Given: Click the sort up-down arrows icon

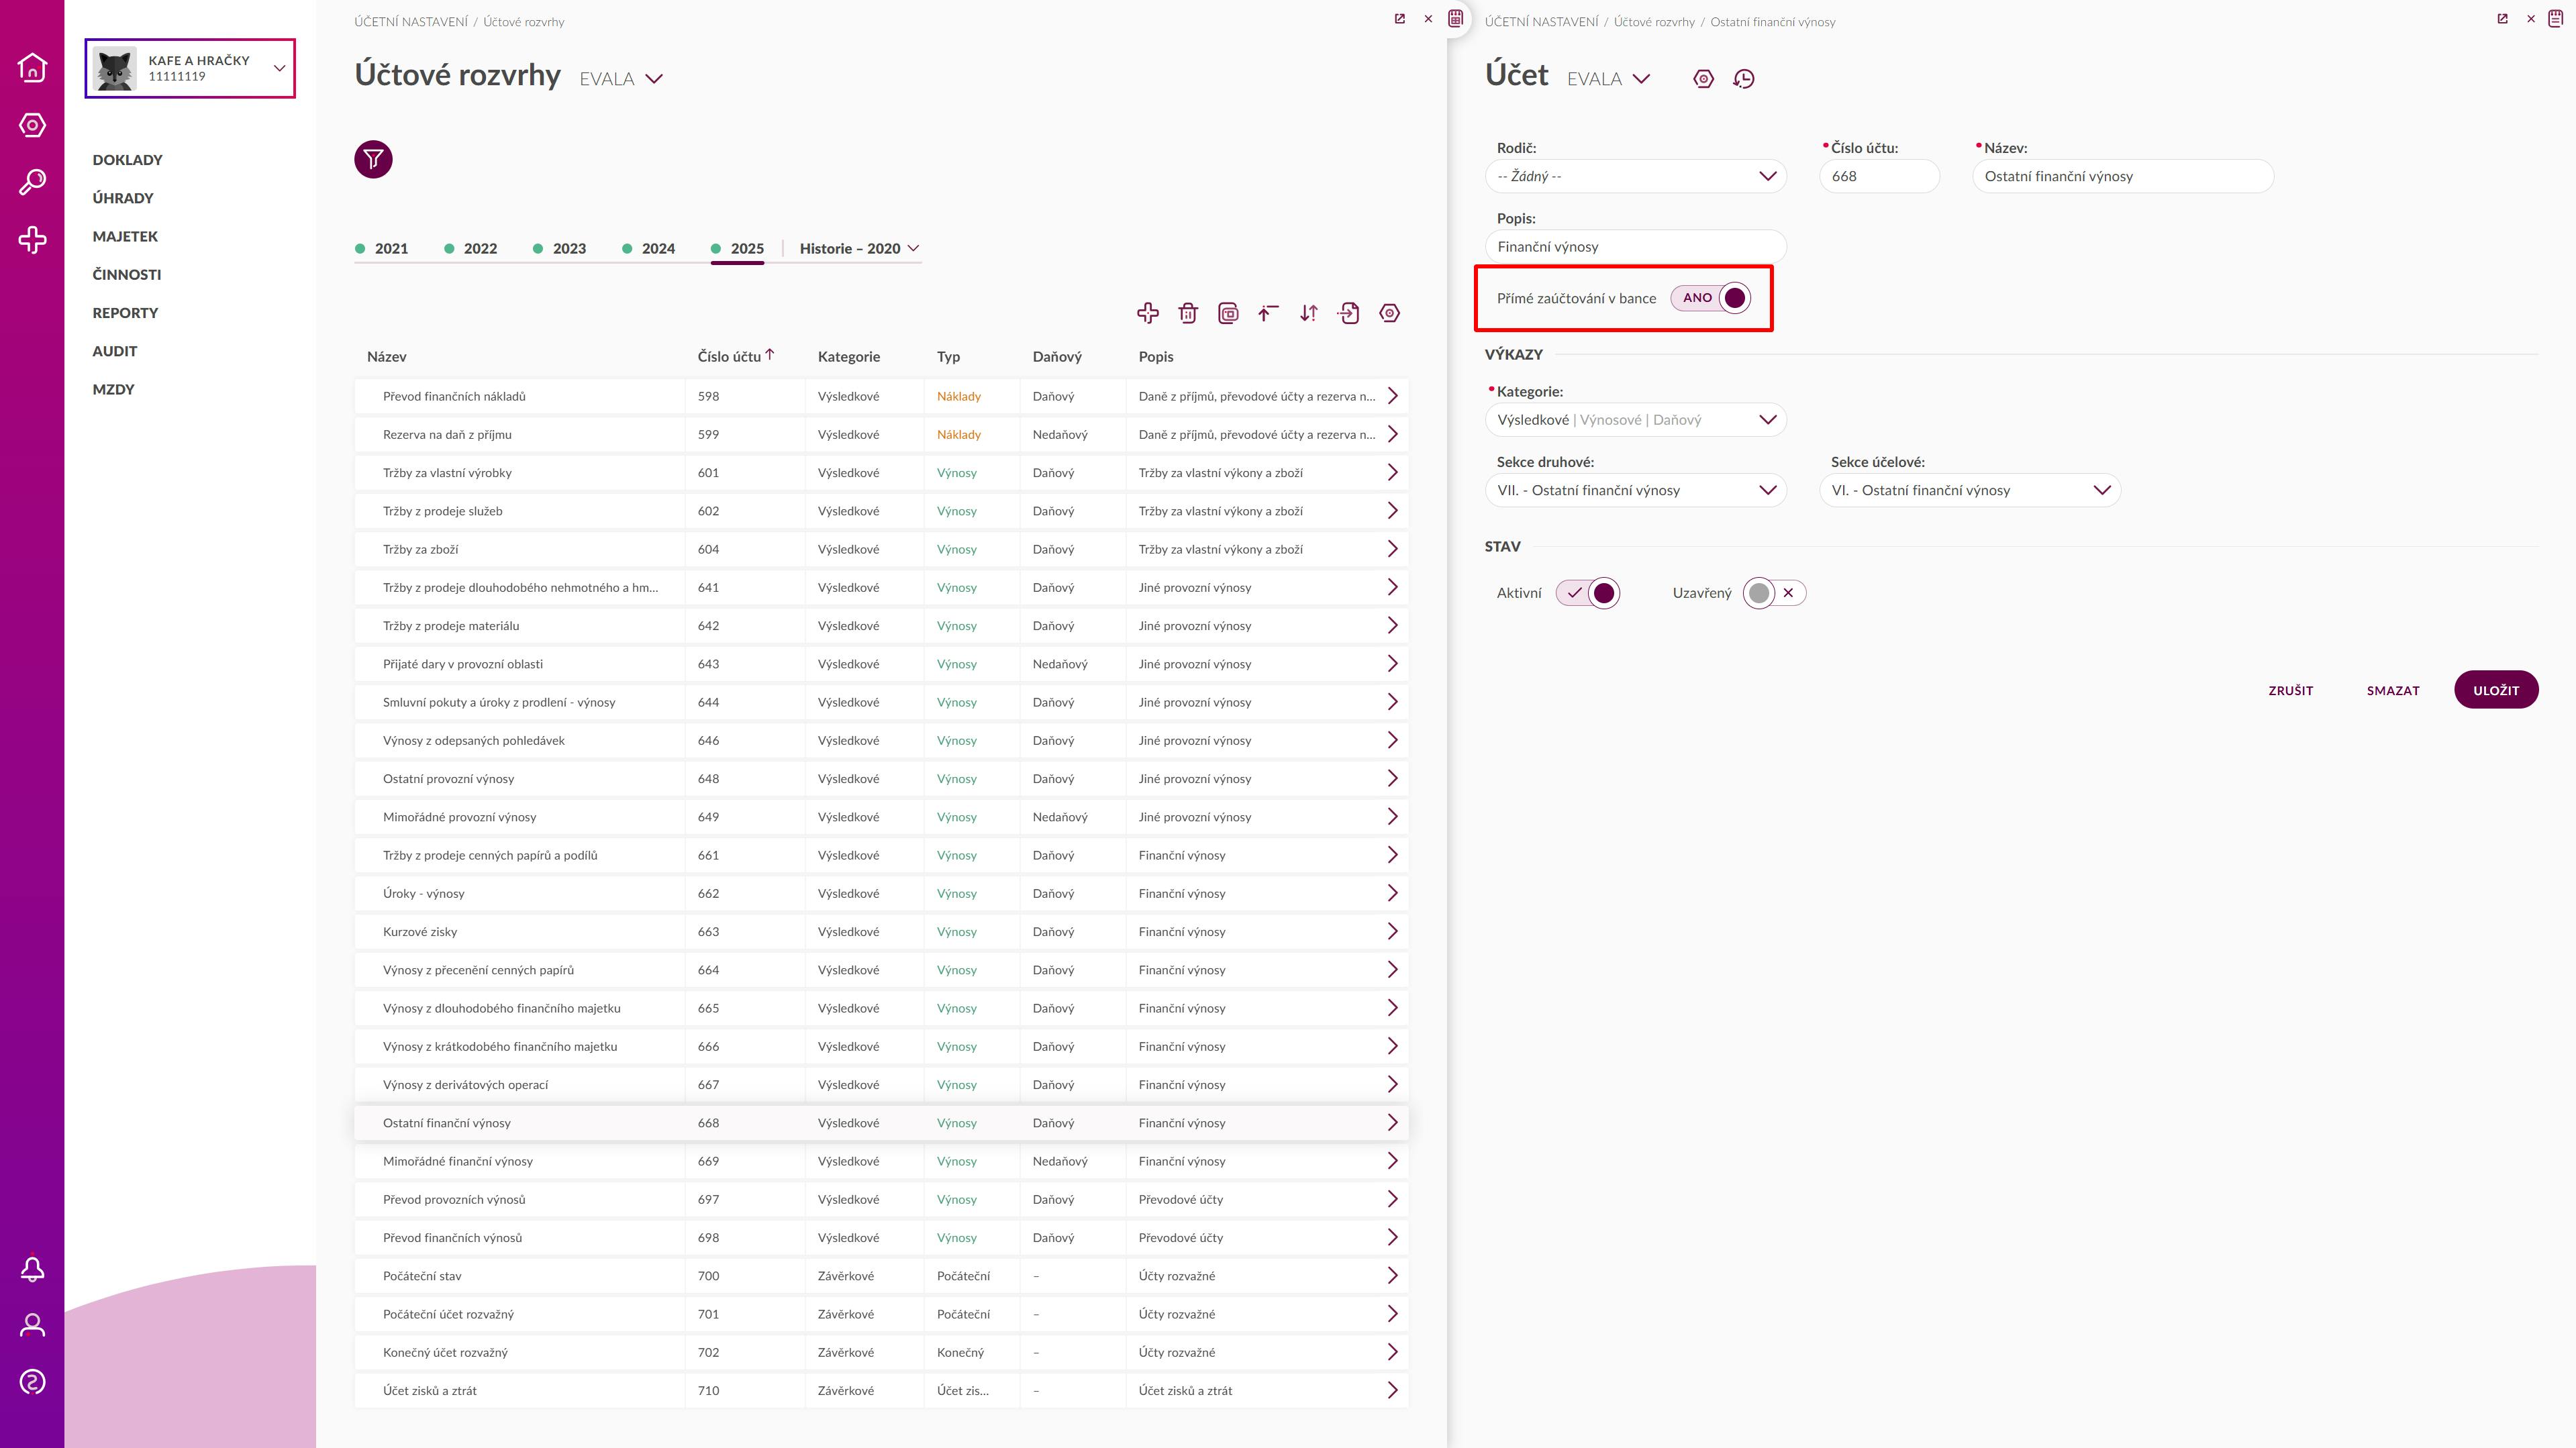Looking at the screenshot, I should click(1308, 313).
